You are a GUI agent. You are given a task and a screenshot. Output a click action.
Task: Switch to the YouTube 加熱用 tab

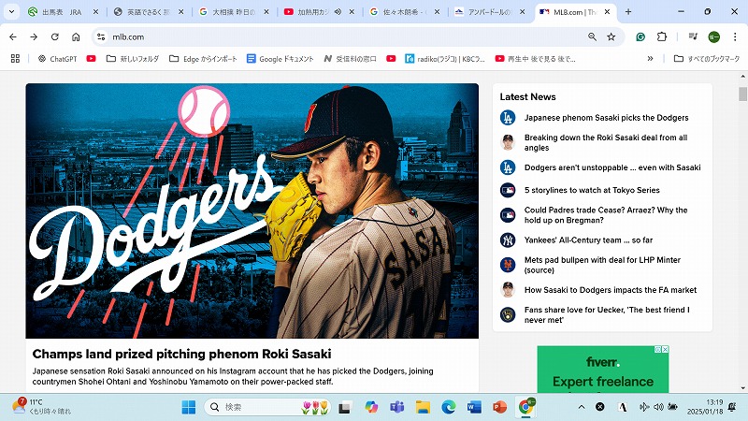(312, 12)
